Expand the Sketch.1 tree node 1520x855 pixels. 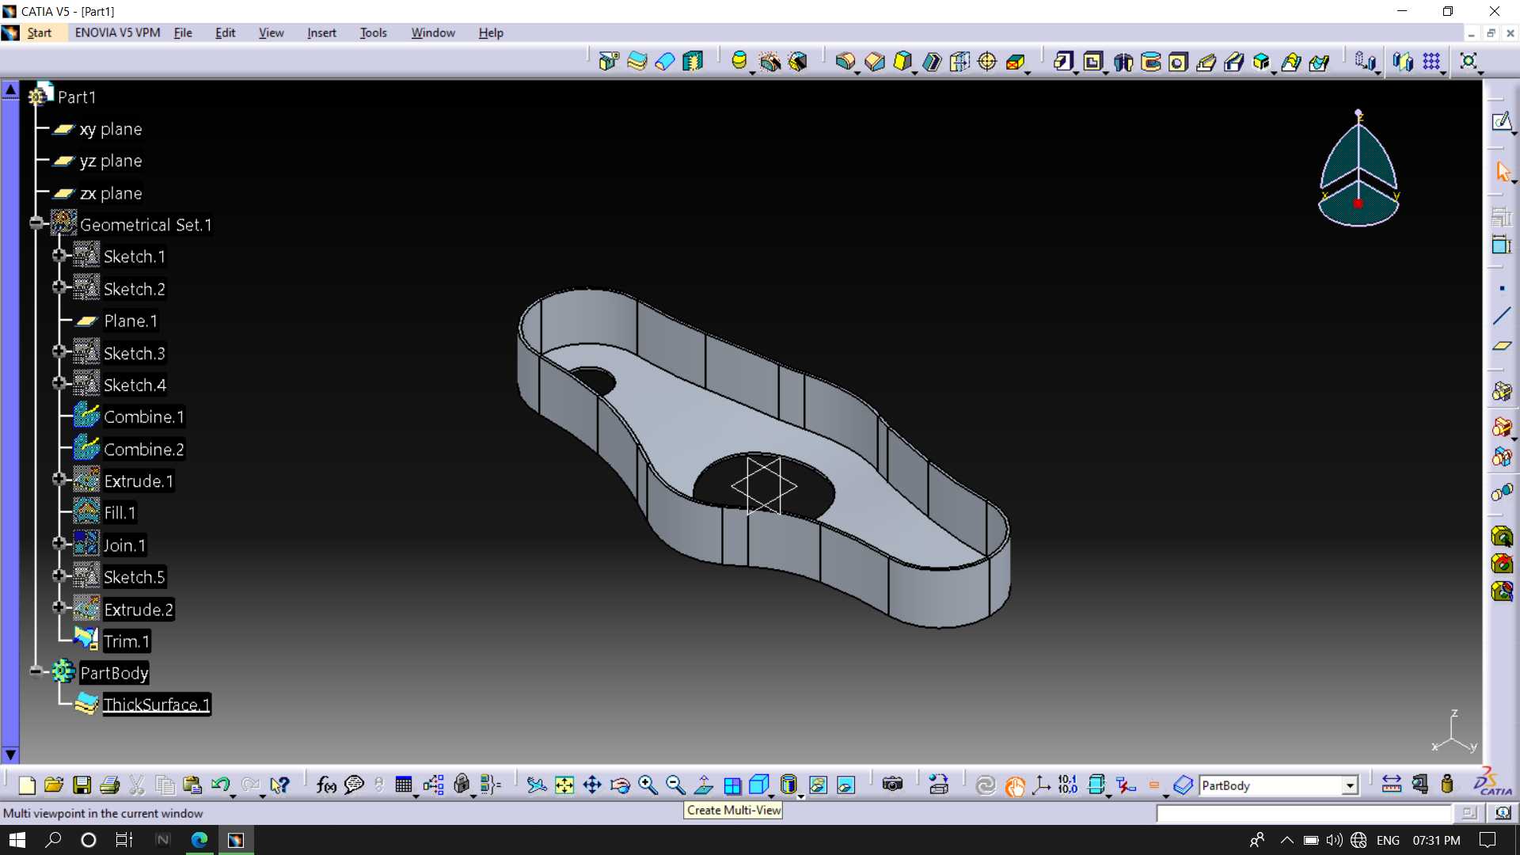coord(59,256)
